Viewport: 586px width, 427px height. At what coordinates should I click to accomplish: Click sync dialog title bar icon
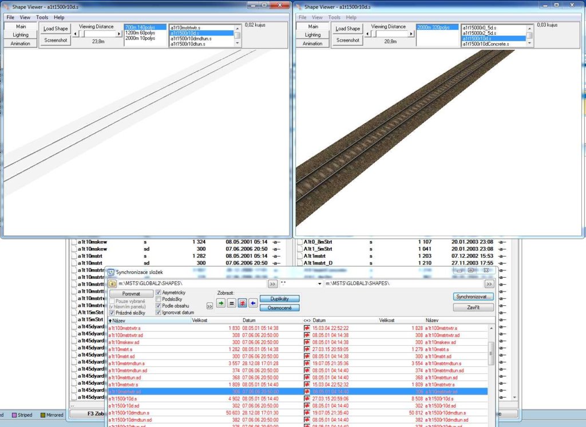pyautogui.click(x=111, y=272)
